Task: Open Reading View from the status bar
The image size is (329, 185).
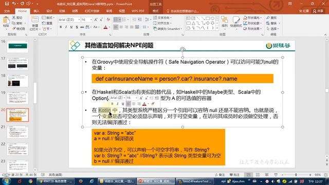Action: [x=267, y=175]
